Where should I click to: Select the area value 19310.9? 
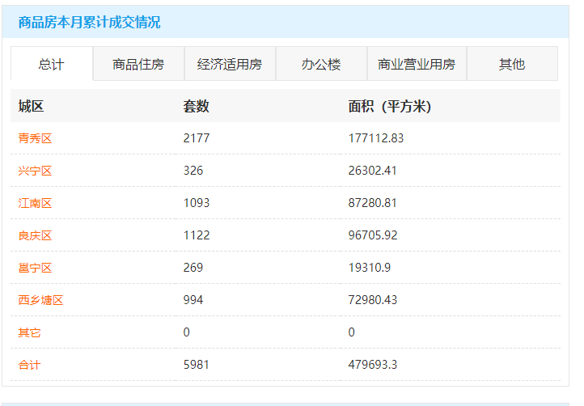click(370, 268)
